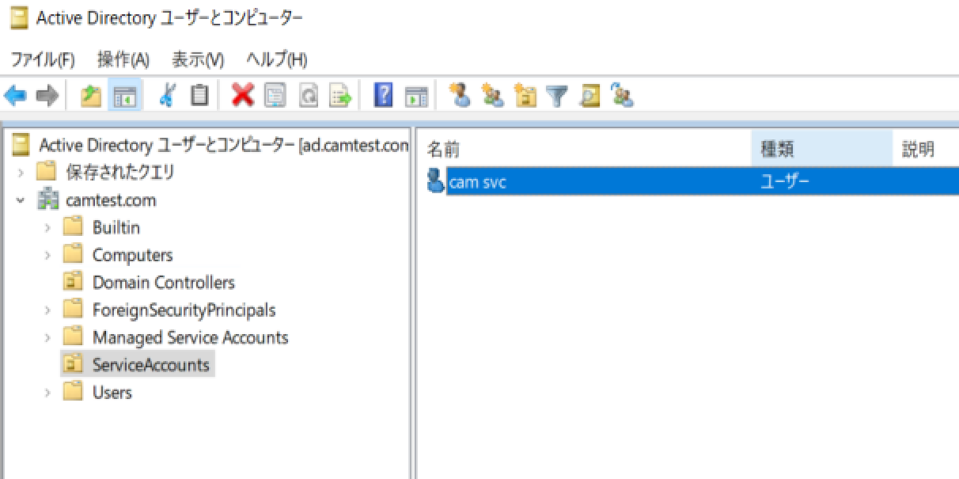Click the Cut scissors icon
Screen dimensions: 959x479
point(166,97)
